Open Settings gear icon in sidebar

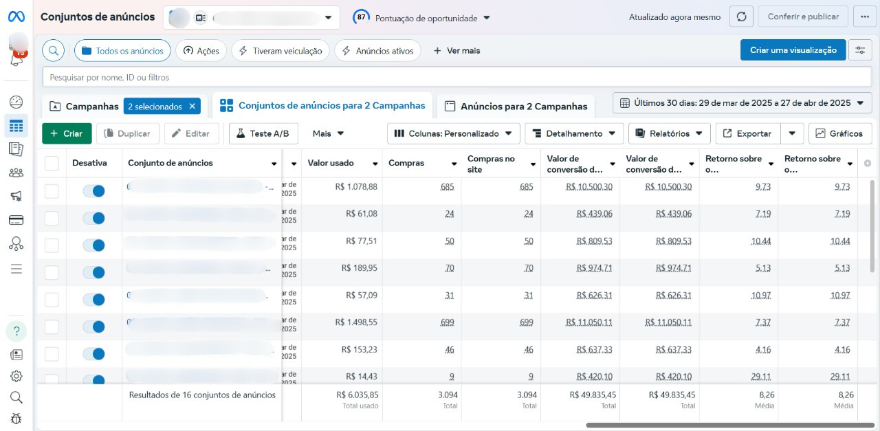click(16, 376)
